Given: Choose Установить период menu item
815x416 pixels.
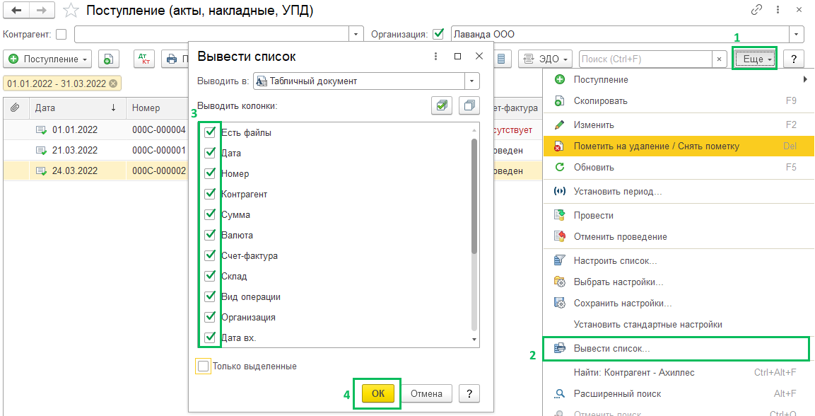Looking at the screenshot, I should coord(617,192).
